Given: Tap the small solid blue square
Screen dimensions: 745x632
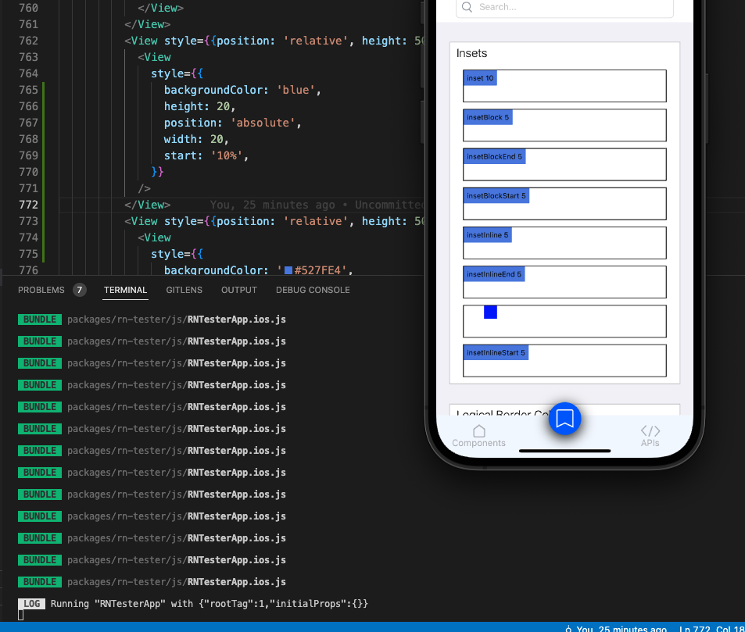Looking at the screenshot, I should 490,312.
